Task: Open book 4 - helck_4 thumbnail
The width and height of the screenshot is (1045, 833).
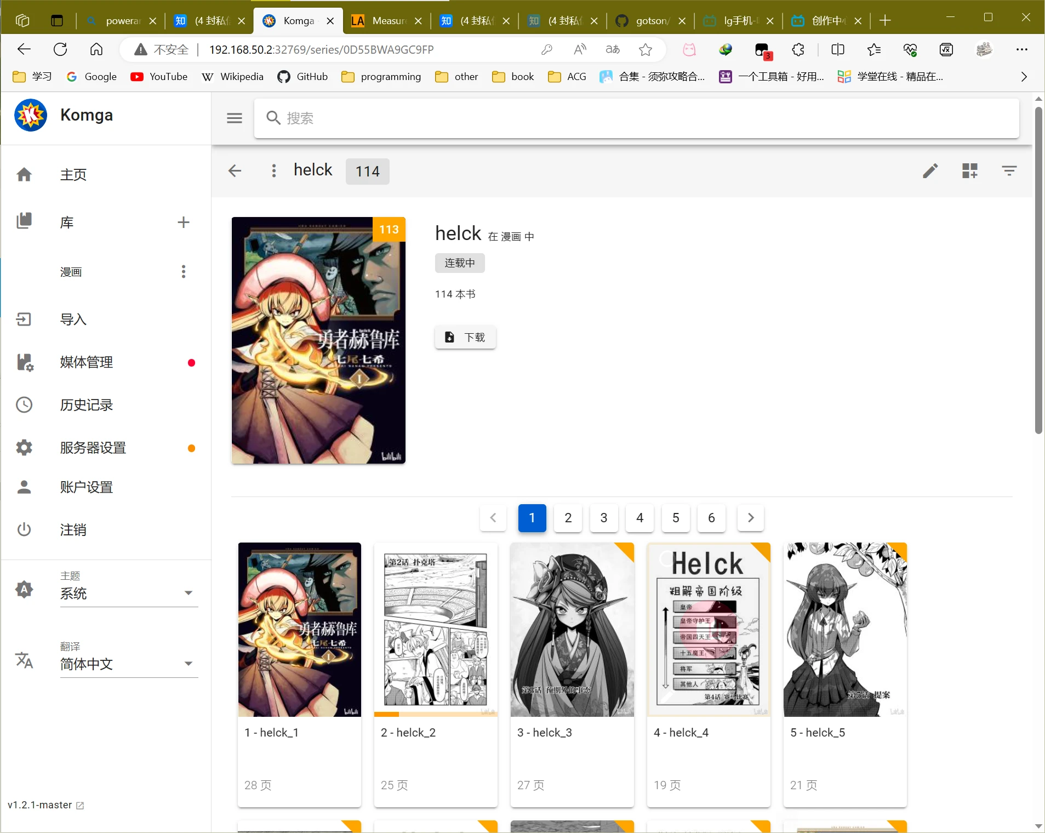Action: (x=709, y=630)
